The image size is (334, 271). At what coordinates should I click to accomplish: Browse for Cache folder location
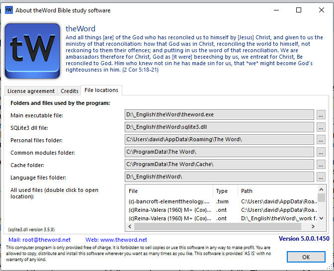[321, 164]
